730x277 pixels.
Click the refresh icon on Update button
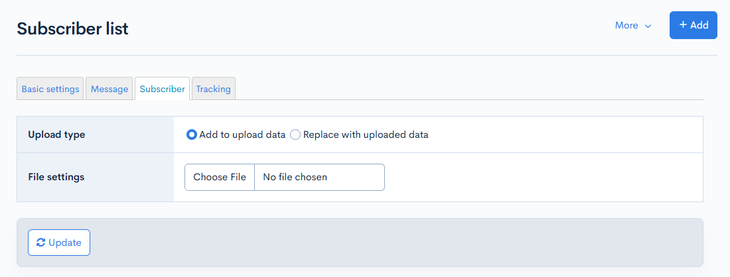tap(41, 243)
